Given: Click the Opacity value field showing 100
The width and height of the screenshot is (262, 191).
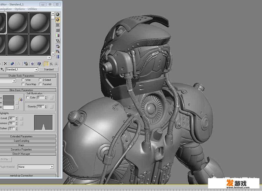Looking at the screenshot, I should click(x=41, y=107).
